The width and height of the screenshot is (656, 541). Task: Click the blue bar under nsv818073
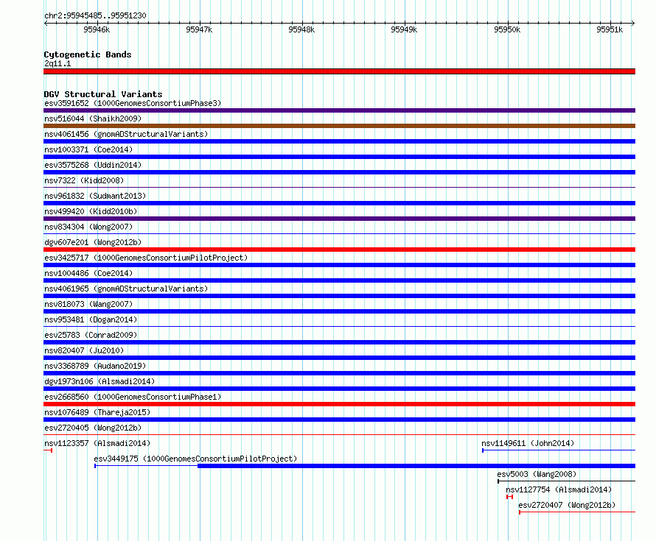[339, 311]
